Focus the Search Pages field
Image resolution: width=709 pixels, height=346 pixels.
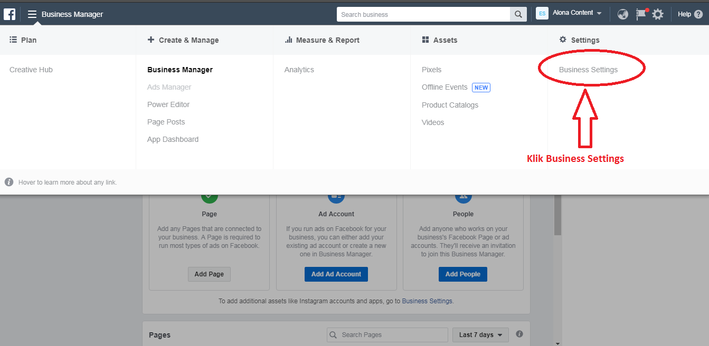coord(387,335)
